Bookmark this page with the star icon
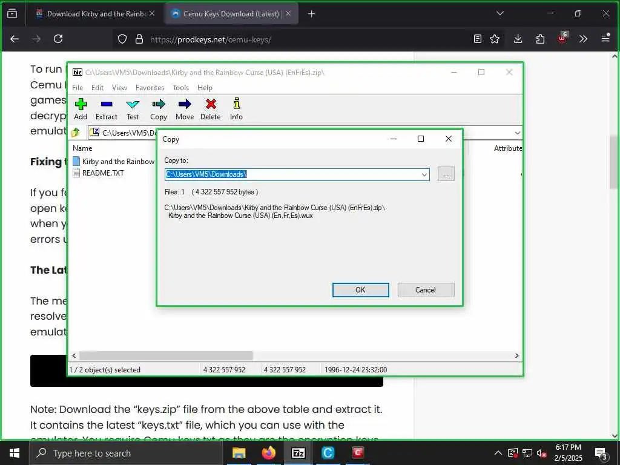 495,39
